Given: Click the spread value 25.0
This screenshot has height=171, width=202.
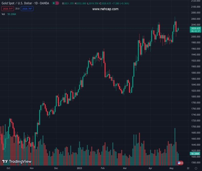Looking at the screenshot, I should click(x=17, y=9).
